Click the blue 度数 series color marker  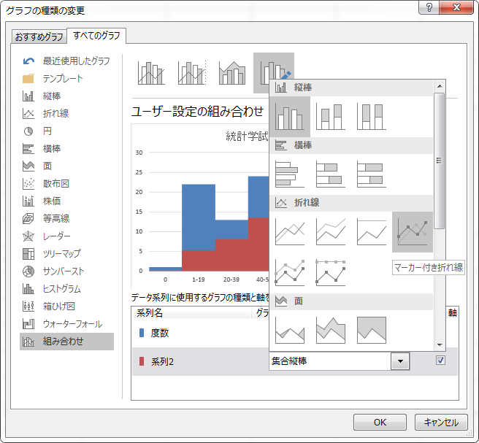(x=142, y=333)
